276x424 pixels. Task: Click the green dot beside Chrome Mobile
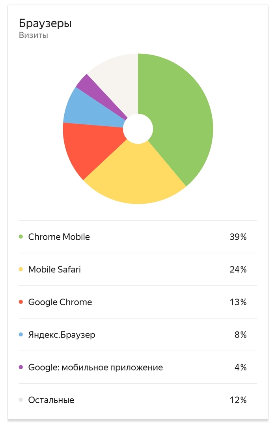tap(21, 237)
